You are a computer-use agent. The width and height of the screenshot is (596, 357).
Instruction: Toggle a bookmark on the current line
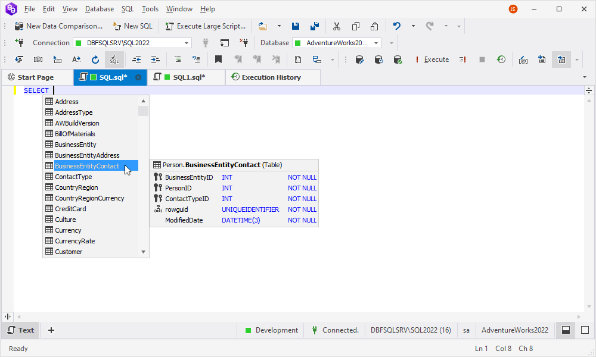tap(218, 59)
